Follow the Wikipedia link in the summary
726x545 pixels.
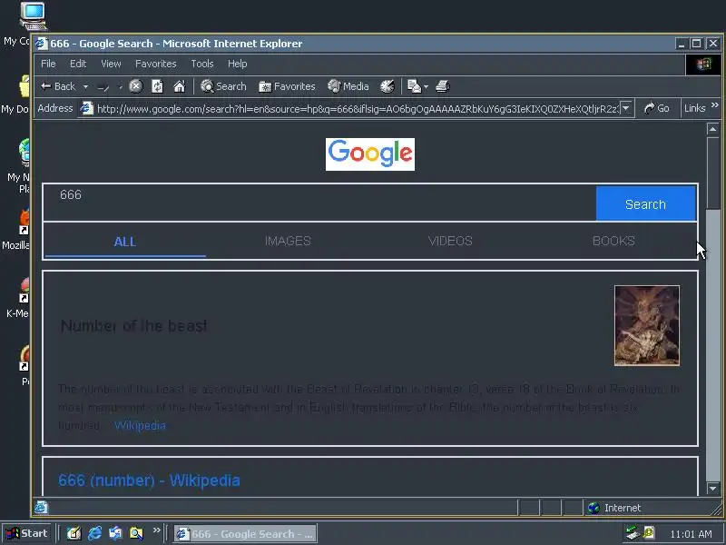pyautogui.click(x=140, y=425)
